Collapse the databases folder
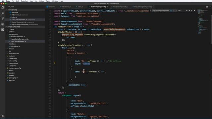Viewport: 212px width, 119px height. coord(13,44)
